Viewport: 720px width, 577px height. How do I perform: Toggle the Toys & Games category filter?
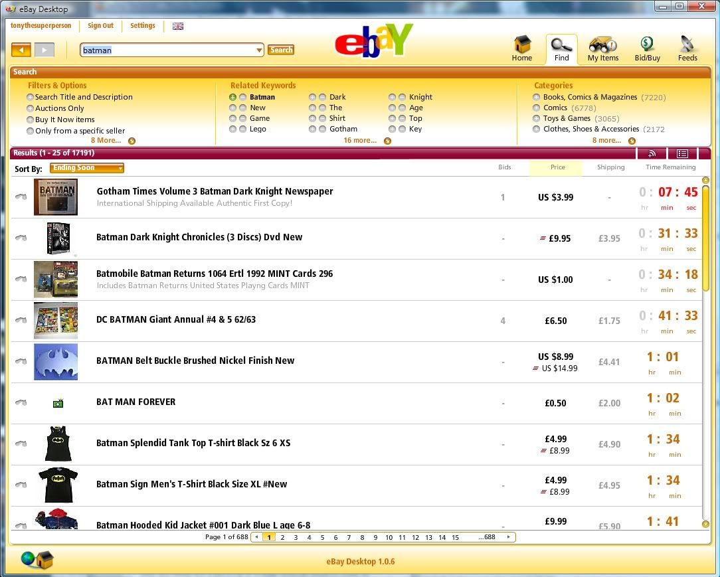click(x=536, y=118)
